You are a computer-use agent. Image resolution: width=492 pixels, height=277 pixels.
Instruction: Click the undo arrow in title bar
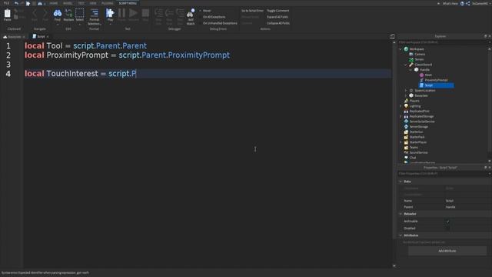coord(16,3)
